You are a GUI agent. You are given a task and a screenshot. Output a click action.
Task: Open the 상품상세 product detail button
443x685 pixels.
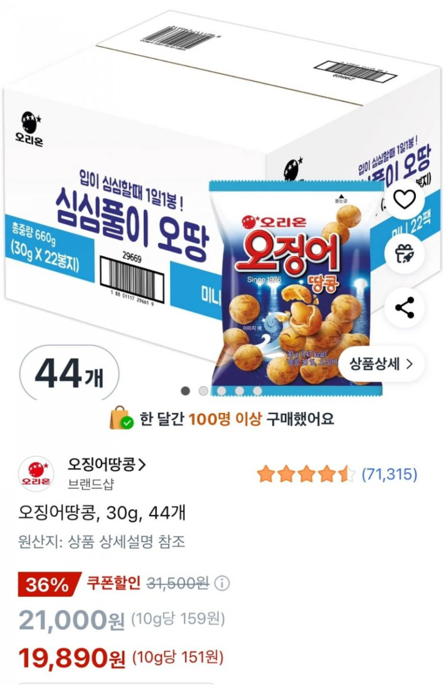(x=381, y=364)
